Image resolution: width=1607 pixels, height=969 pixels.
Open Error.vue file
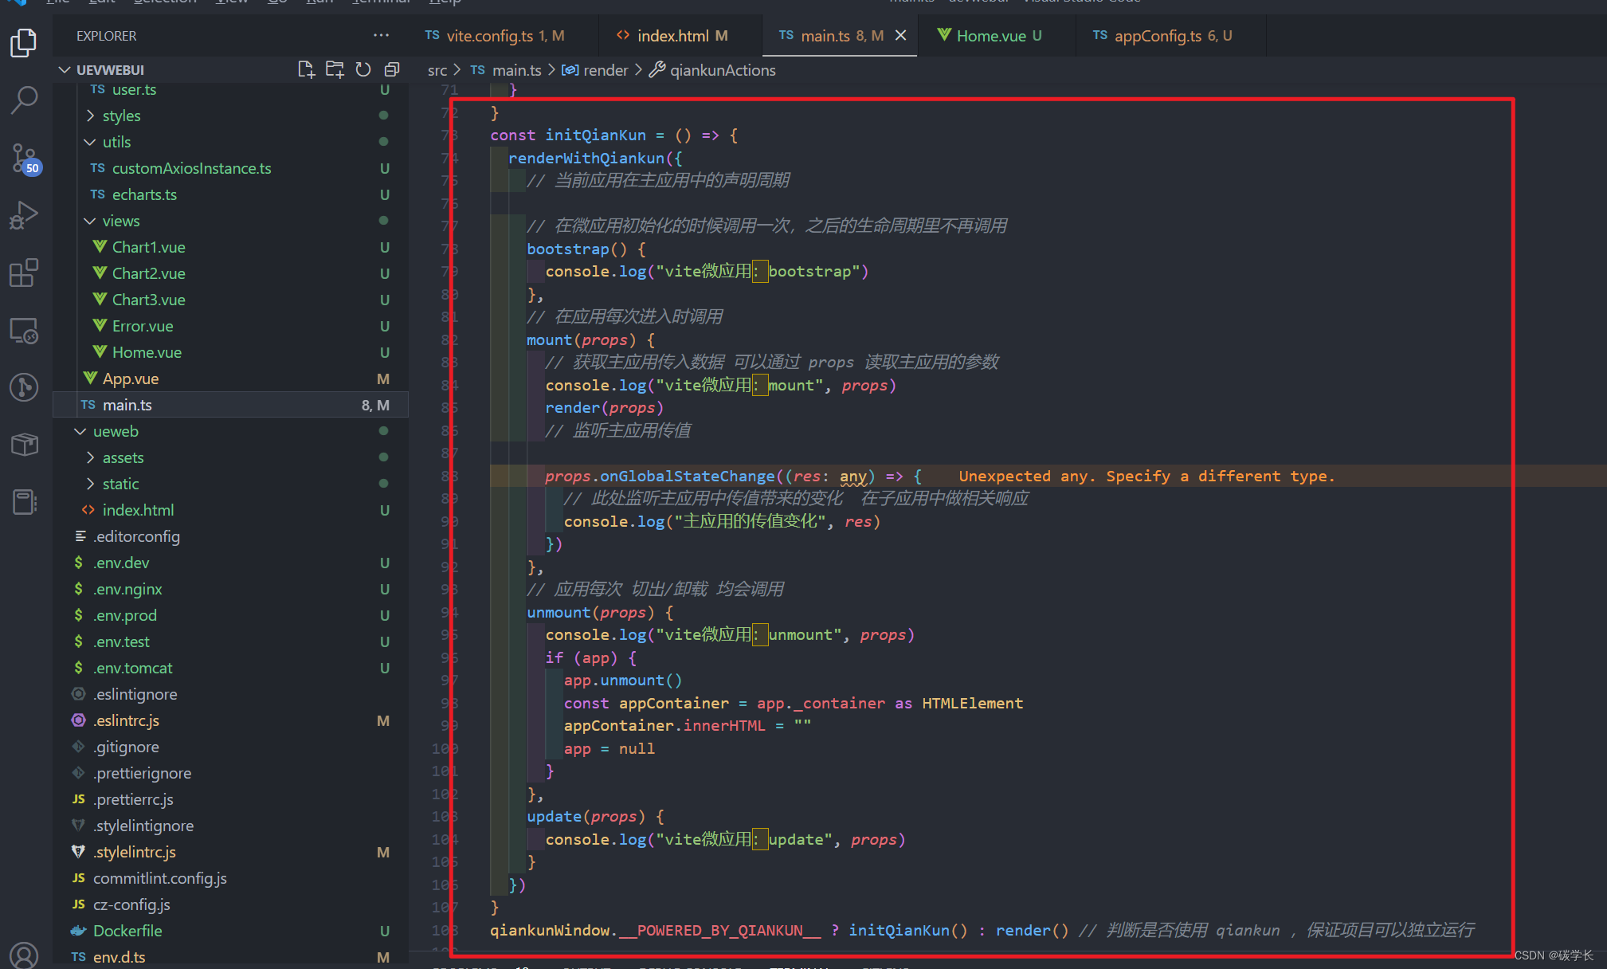[231, 326]
